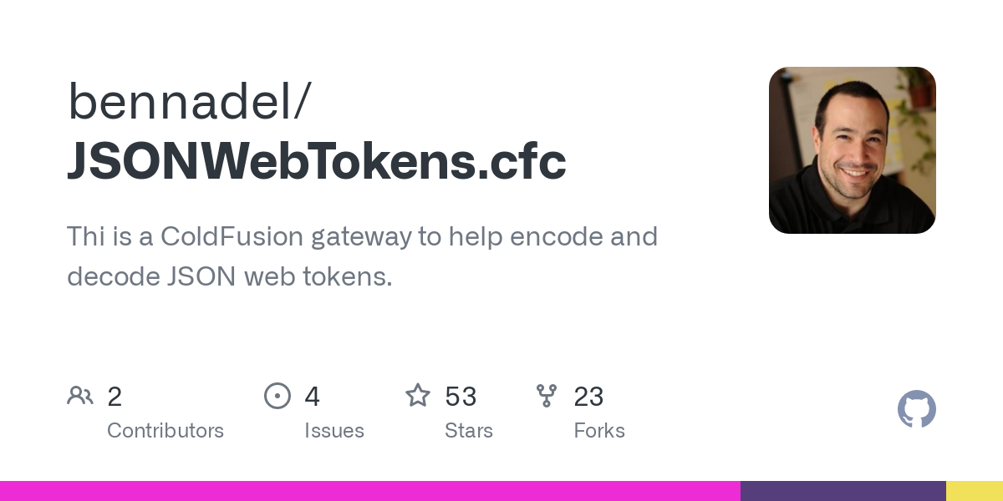1003x501 pixels.
Task: Click the Issues label
Action: [x=334, y=431]
